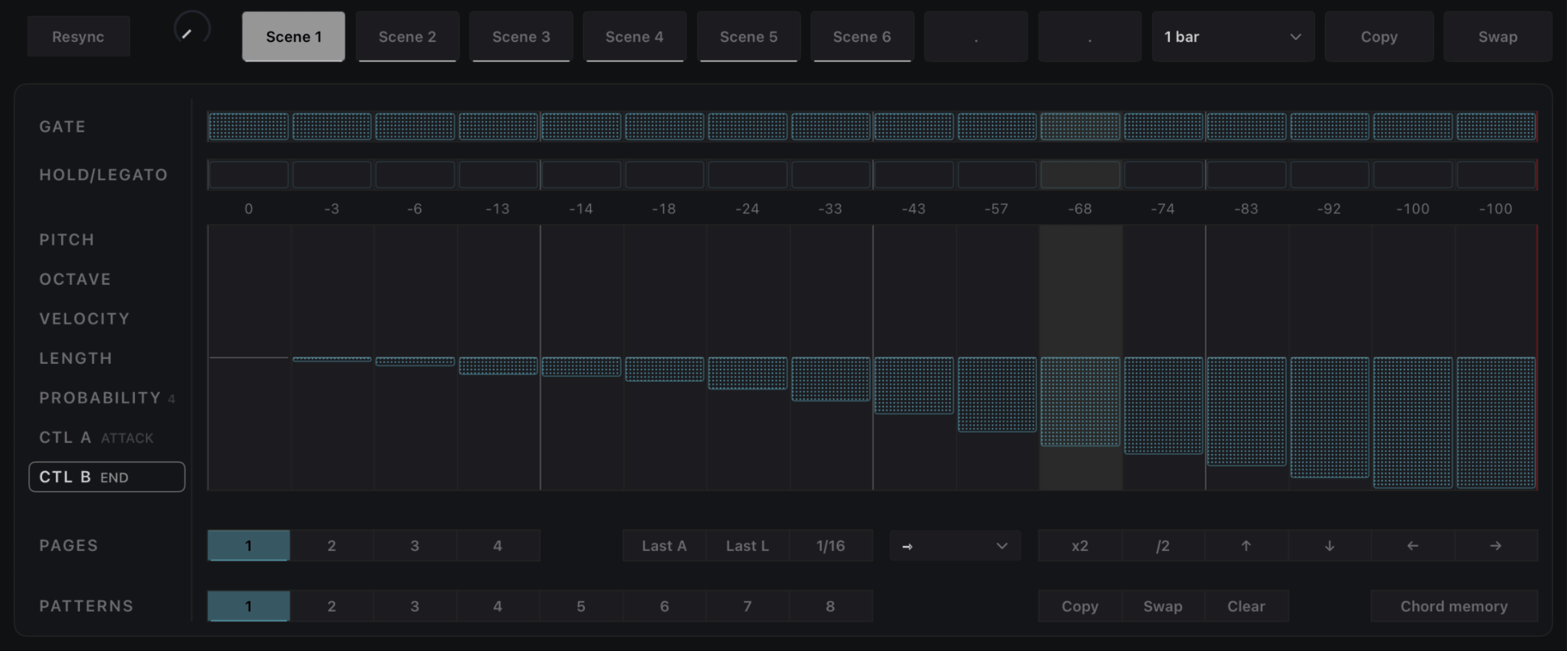Click Swap in the patterns row
The image size is (1567, 651).
coord(1163,606)
